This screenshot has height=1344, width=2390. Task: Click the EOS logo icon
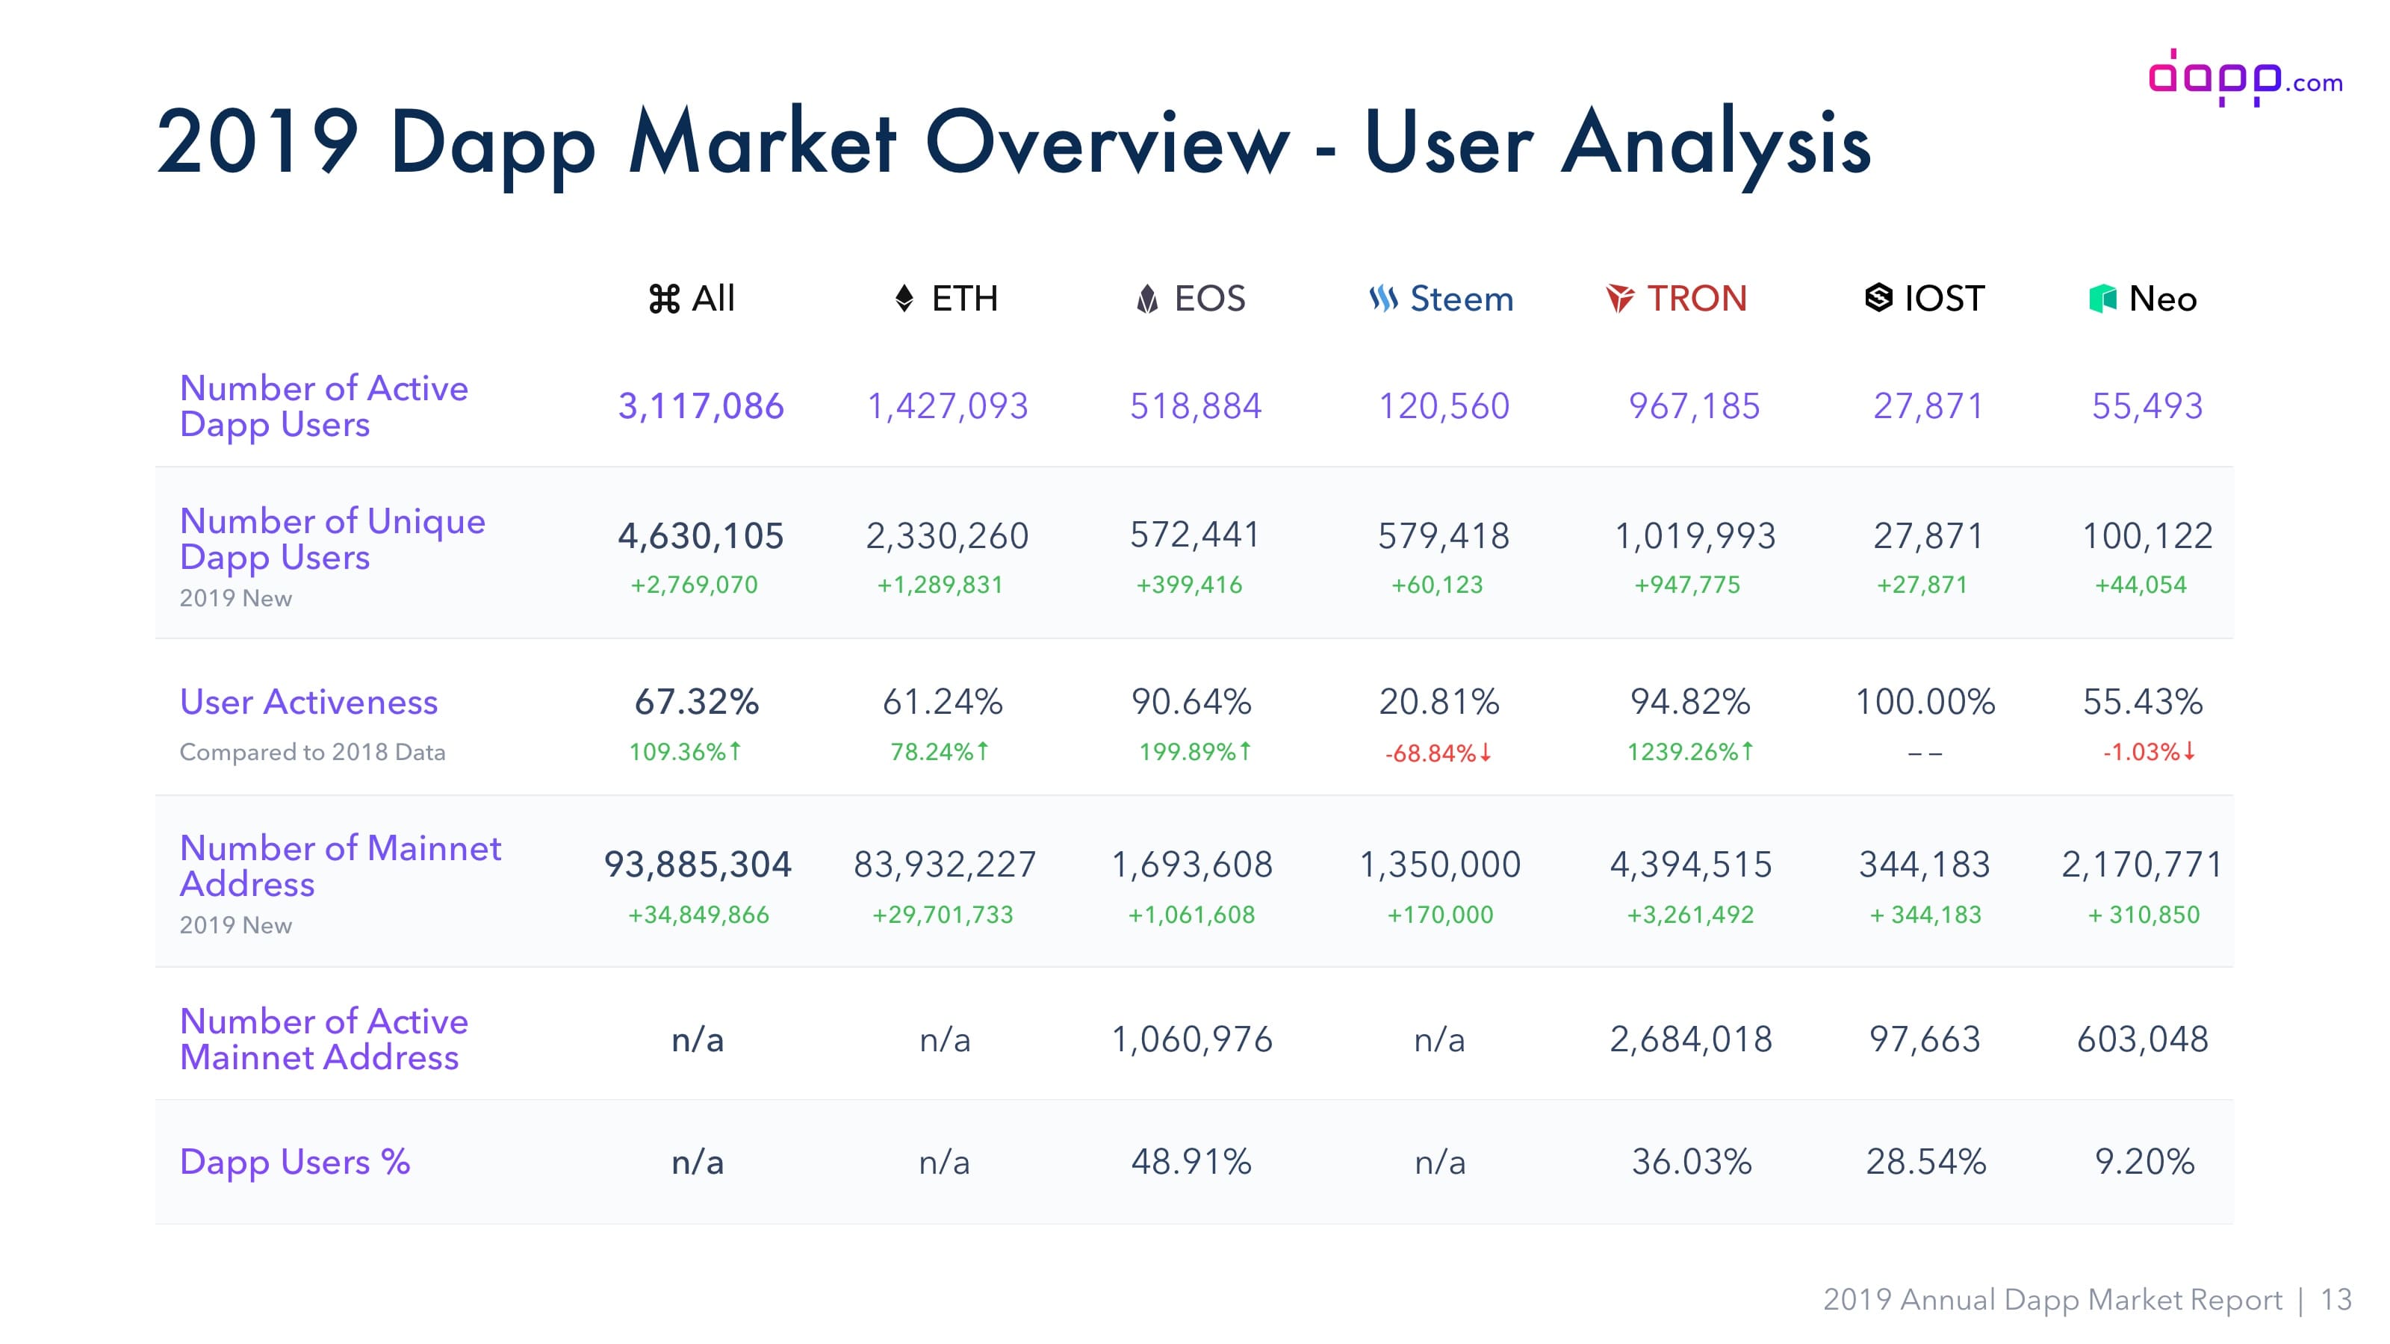1146,299
